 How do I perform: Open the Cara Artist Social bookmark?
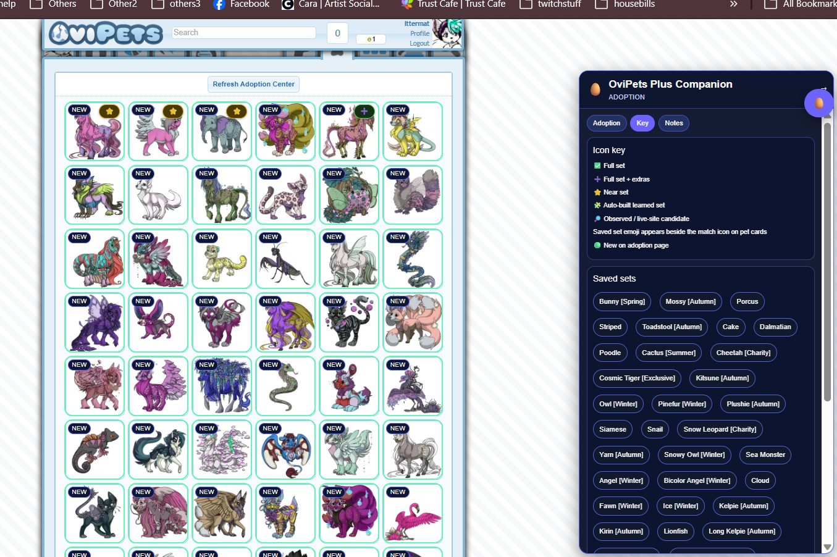tap(330, 4)
